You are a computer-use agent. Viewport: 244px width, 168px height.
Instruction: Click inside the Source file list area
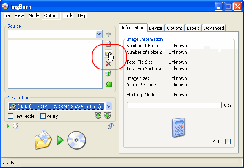(55, 64)
